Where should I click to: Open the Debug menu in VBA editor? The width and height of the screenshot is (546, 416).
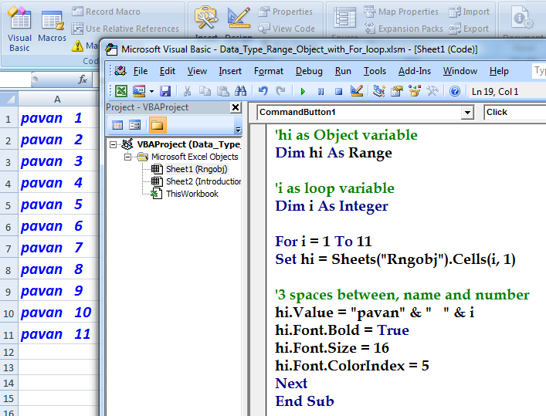point(309,71)
